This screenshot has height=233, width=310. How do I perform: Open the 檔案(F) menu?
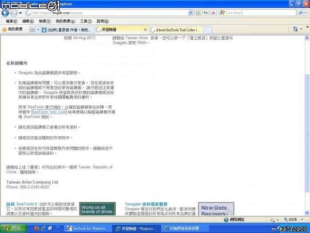coord(11,21)
